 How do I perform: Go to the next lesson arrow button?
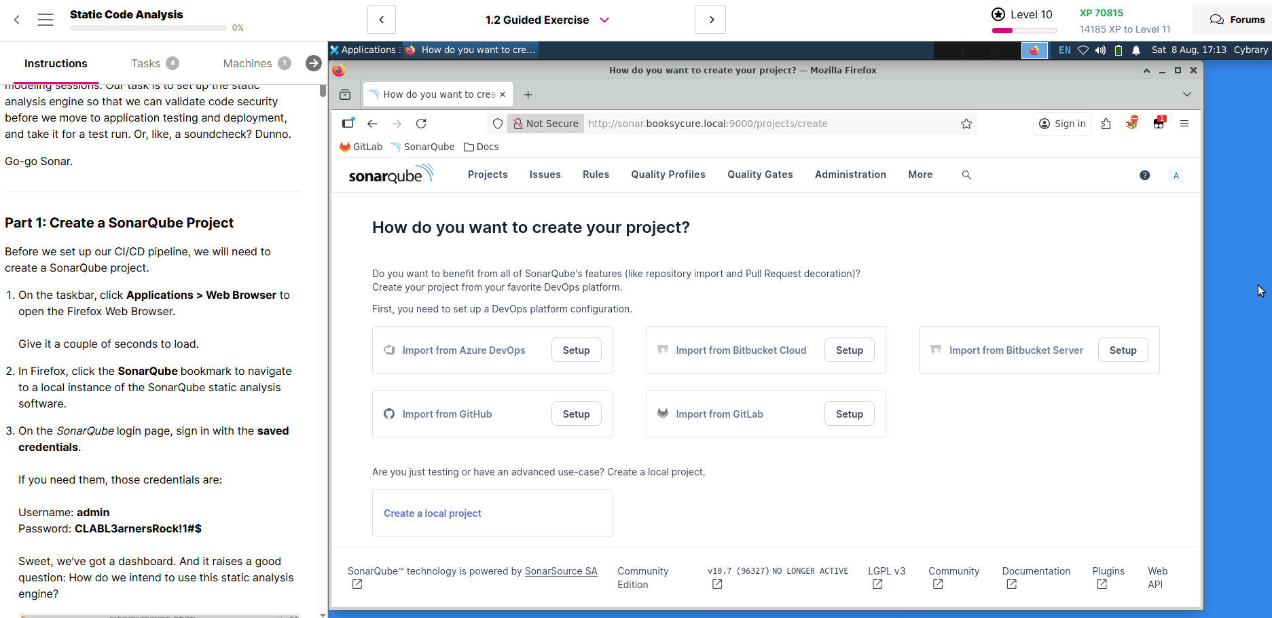710,20
